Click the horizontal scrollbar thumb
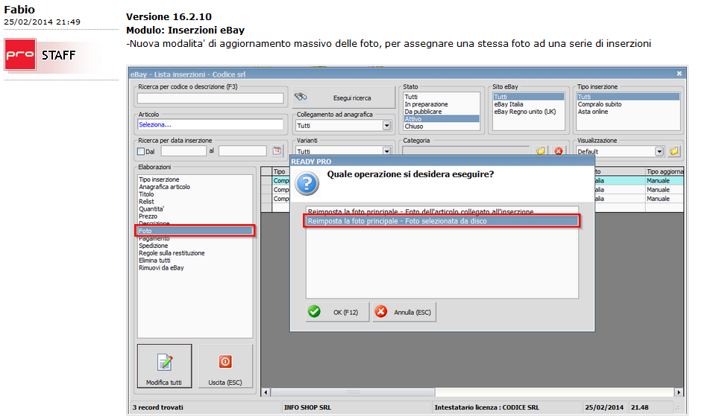This screenshot has height=417, width=725. [x=353, y=392]
